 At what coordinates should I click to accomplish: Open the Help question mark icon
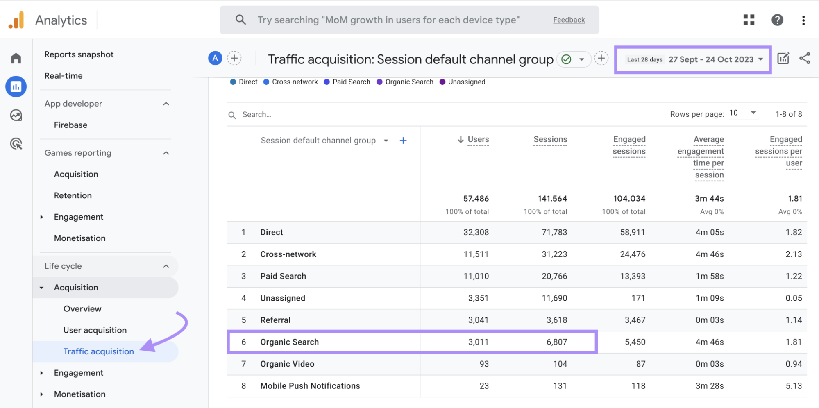[777, 20]
